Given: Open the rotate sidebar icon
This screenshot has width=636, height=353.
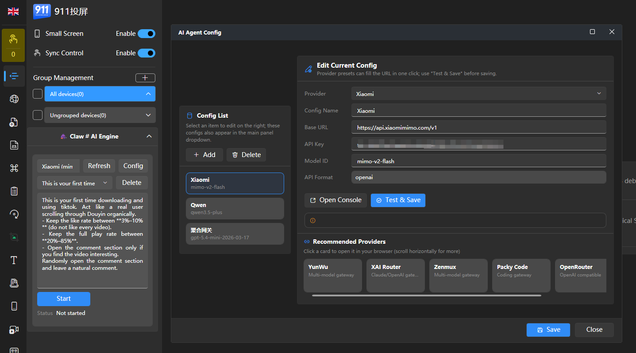Looking at the screenshot, I should click(x=14, y=214).
